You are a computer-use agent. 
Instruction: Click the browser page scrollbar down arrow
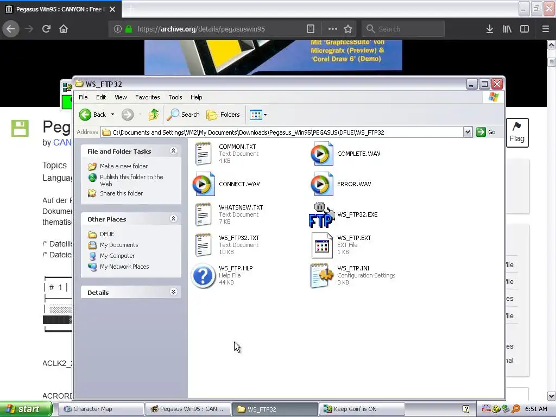(x=552, y=396)
